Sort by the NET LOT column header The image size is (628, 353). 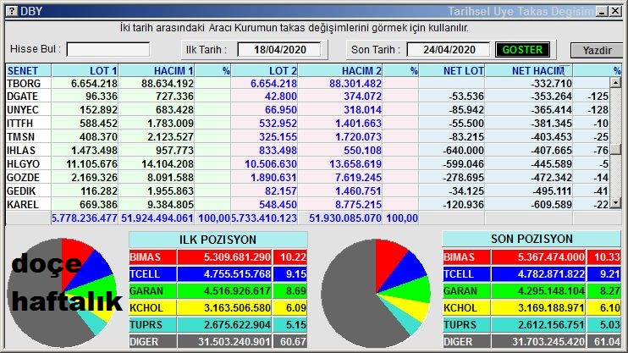tap(452, 70)
